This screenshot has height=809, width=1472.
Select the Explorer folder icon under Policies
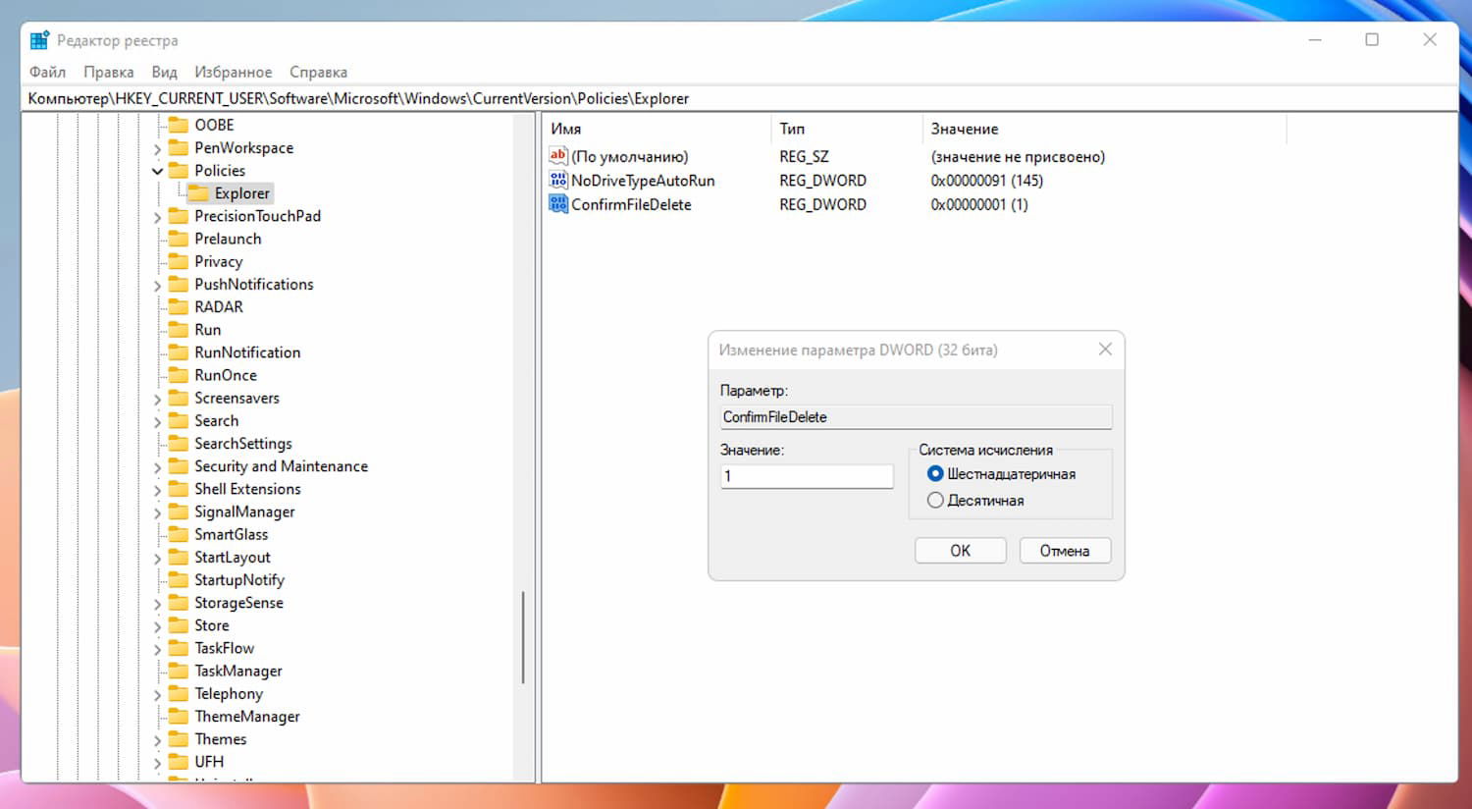coord(198,193)
